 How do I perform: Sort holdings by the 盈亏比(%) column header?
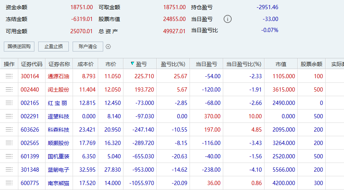click(x=173, y=64)
